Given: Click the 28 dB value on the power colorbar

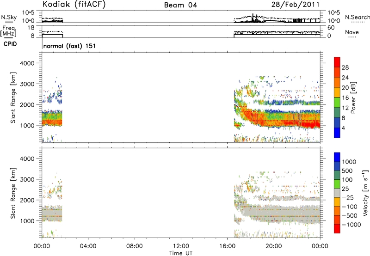Looking at the screenshot, I should pyautogui.click(x=345, y=67).
